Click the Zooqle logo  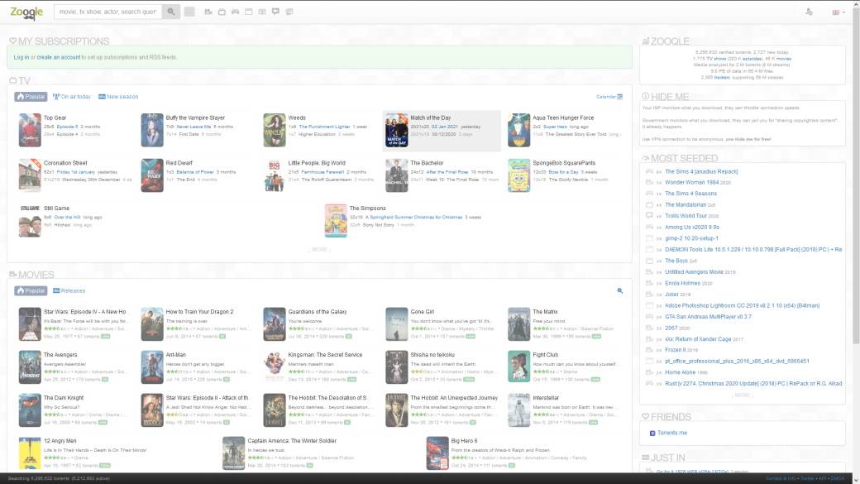point(26,12)
